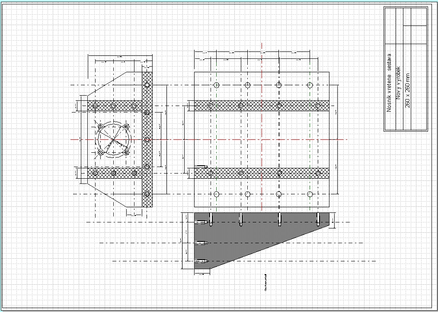Click the center hole on vertical hatched plate

point(147,139)
